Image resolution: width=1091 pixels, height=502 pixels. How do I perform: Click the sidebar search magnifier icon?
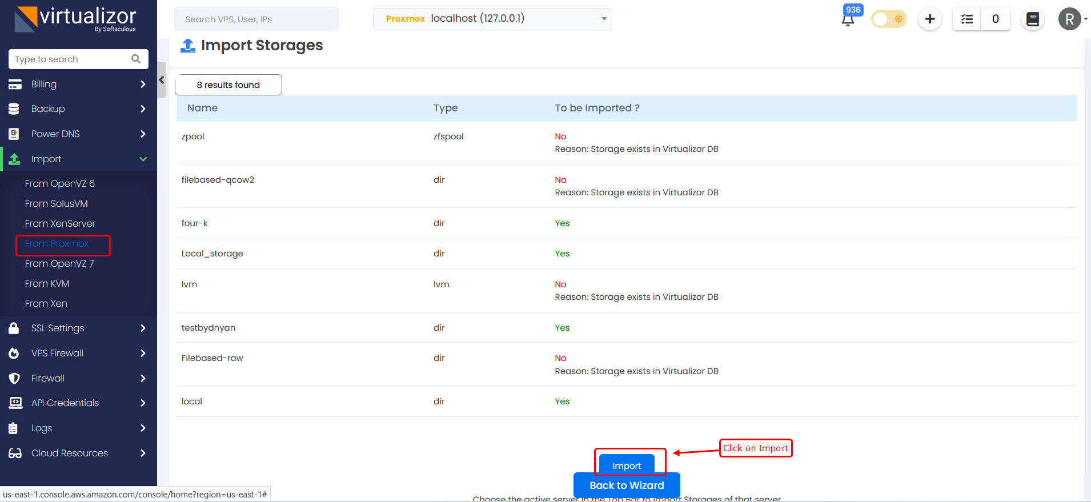pos(136,59)
